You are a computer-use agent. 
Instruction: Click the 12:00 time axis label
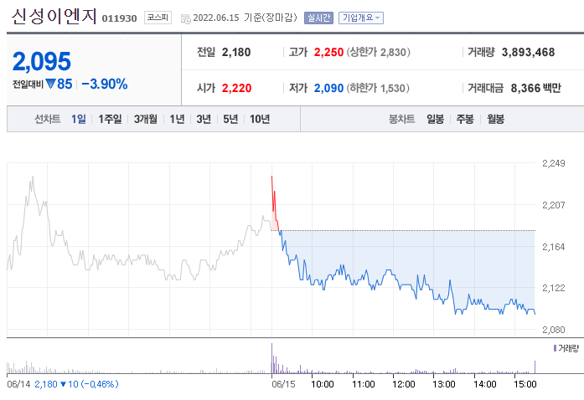tap(403, 384)
